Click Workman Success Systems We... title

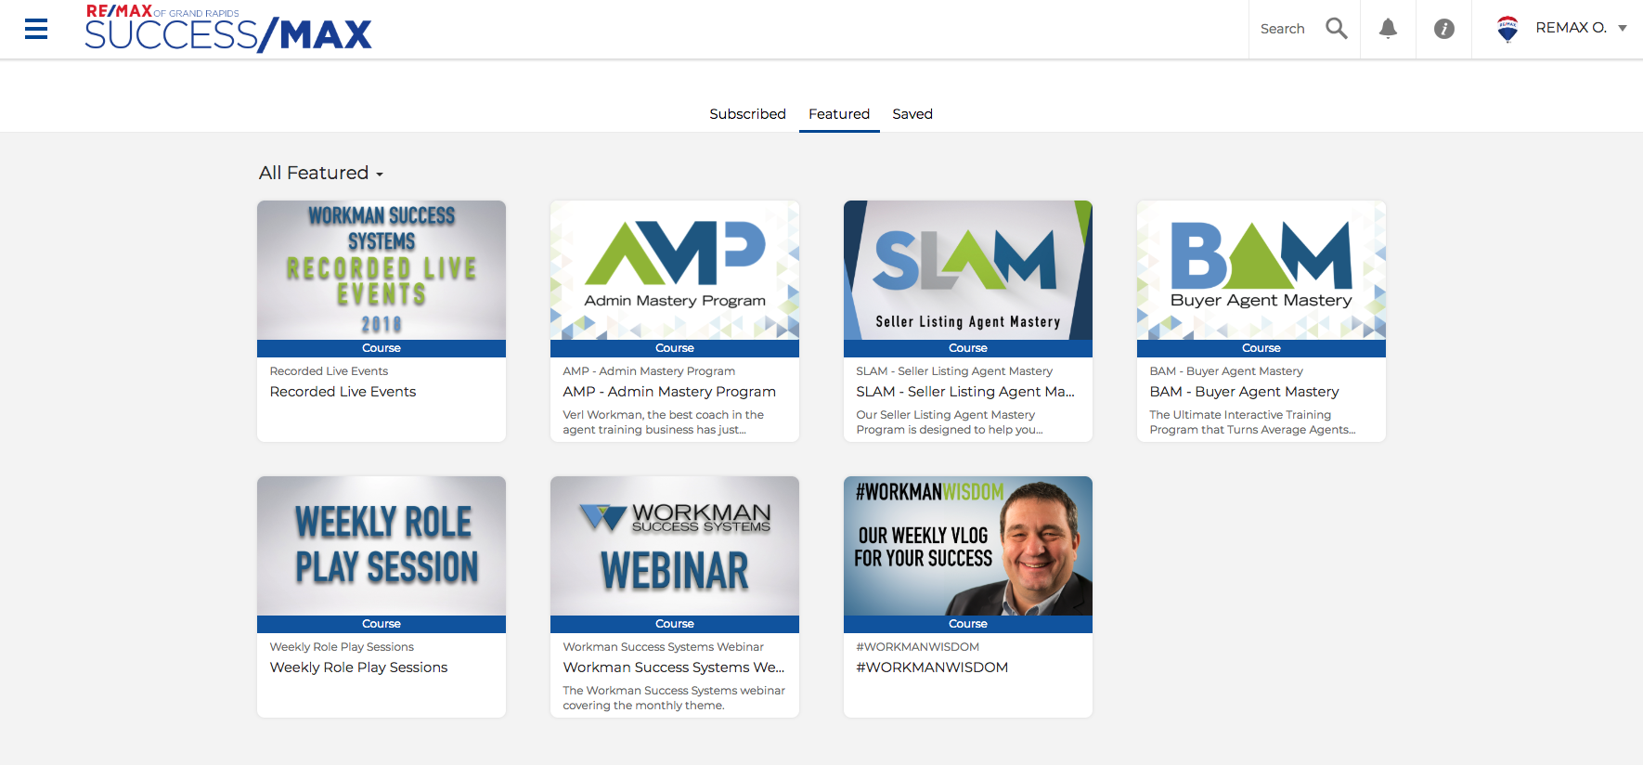(674, 668)
